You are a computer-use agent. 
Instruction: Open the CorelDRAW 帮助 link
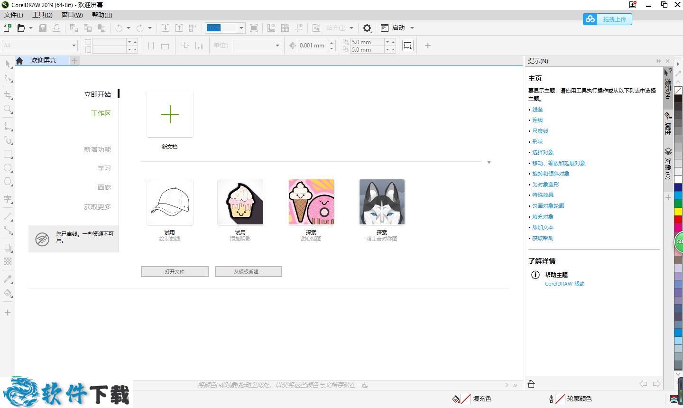coord(564,284)
